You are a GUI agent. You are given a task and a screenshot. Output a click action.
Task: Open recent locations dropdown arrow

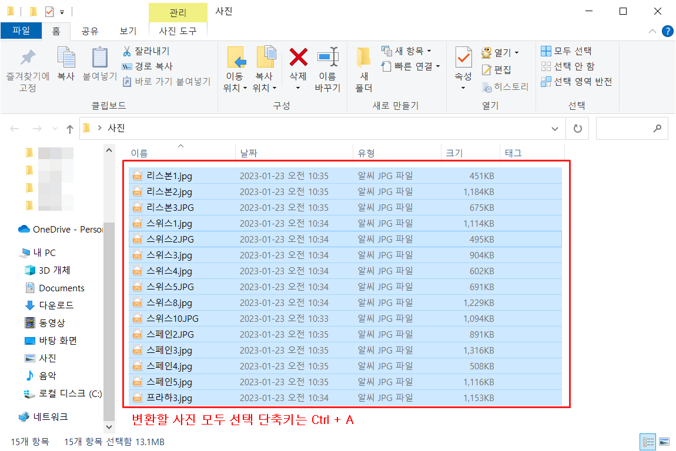[55, 129]
